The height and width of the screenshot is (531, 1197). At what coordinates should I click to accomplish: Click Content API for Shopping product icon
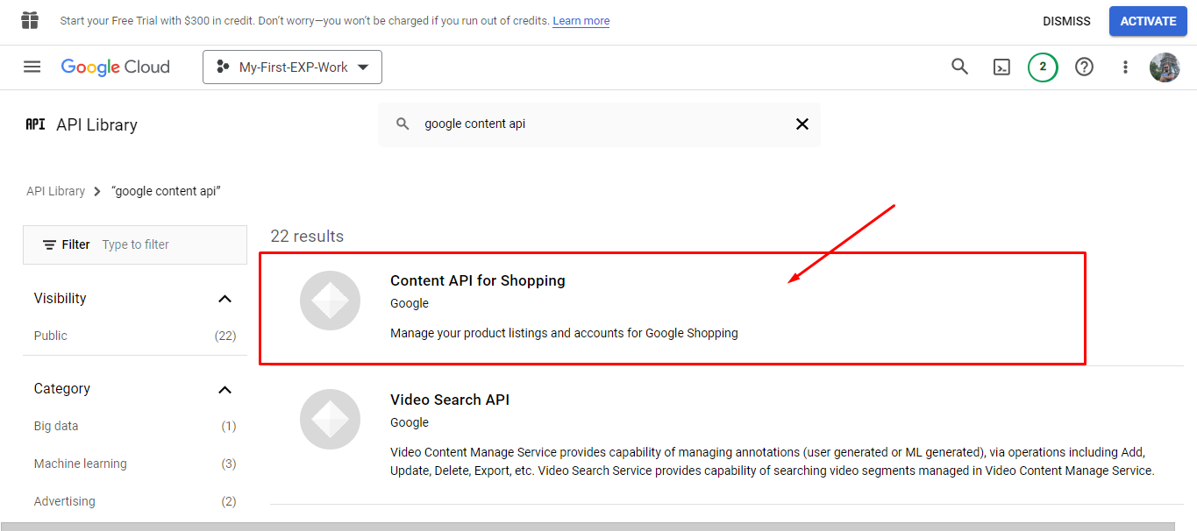click(x=330, y=301)
